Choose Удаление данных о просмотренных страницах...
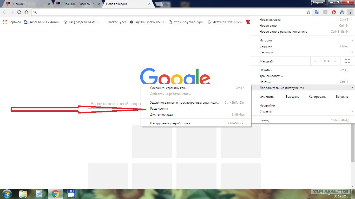This screenshot has width=355, height=199. (196, 103)
